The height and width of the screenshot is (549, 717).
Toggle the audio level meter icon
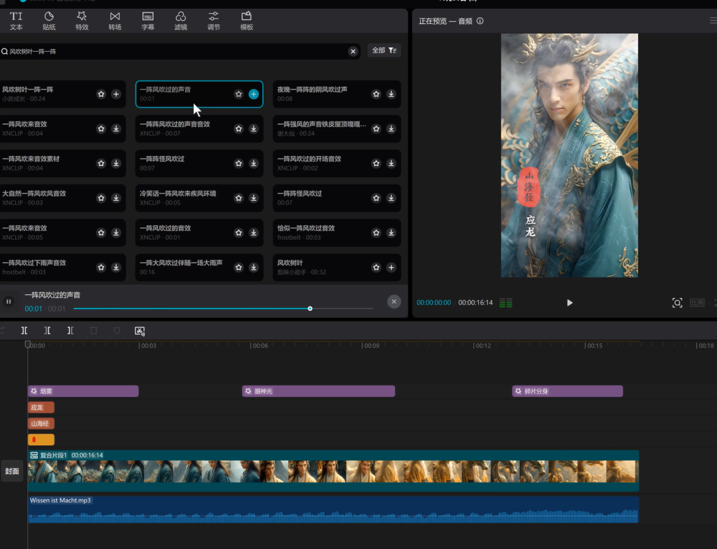click(506, 303)
